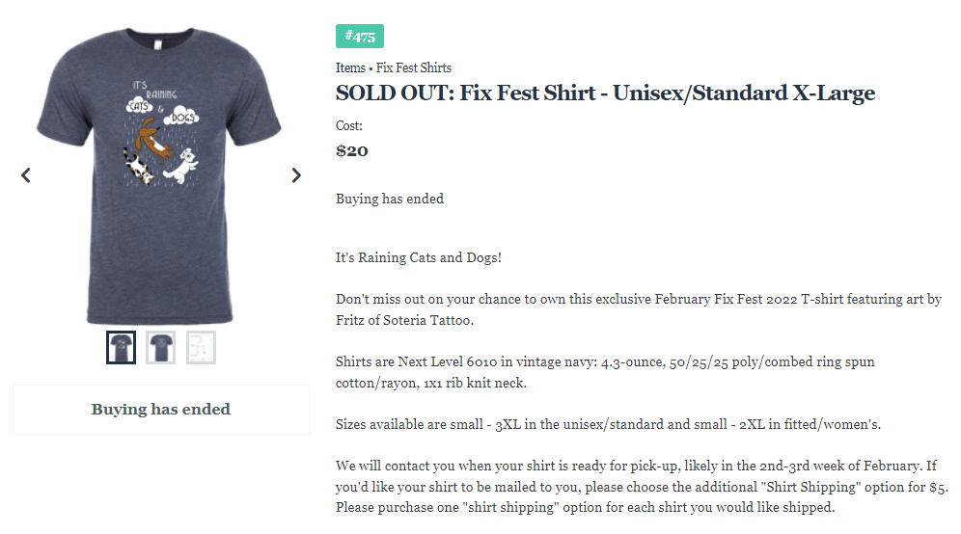Click the large navy t-shirt product image

click(x=159, y=175)
